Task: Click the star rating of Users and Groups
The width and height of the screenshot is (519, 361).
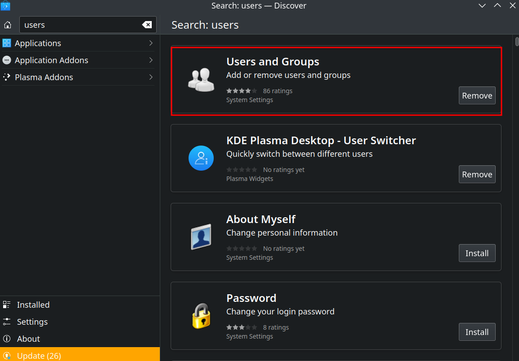Action: pos(242,90)
